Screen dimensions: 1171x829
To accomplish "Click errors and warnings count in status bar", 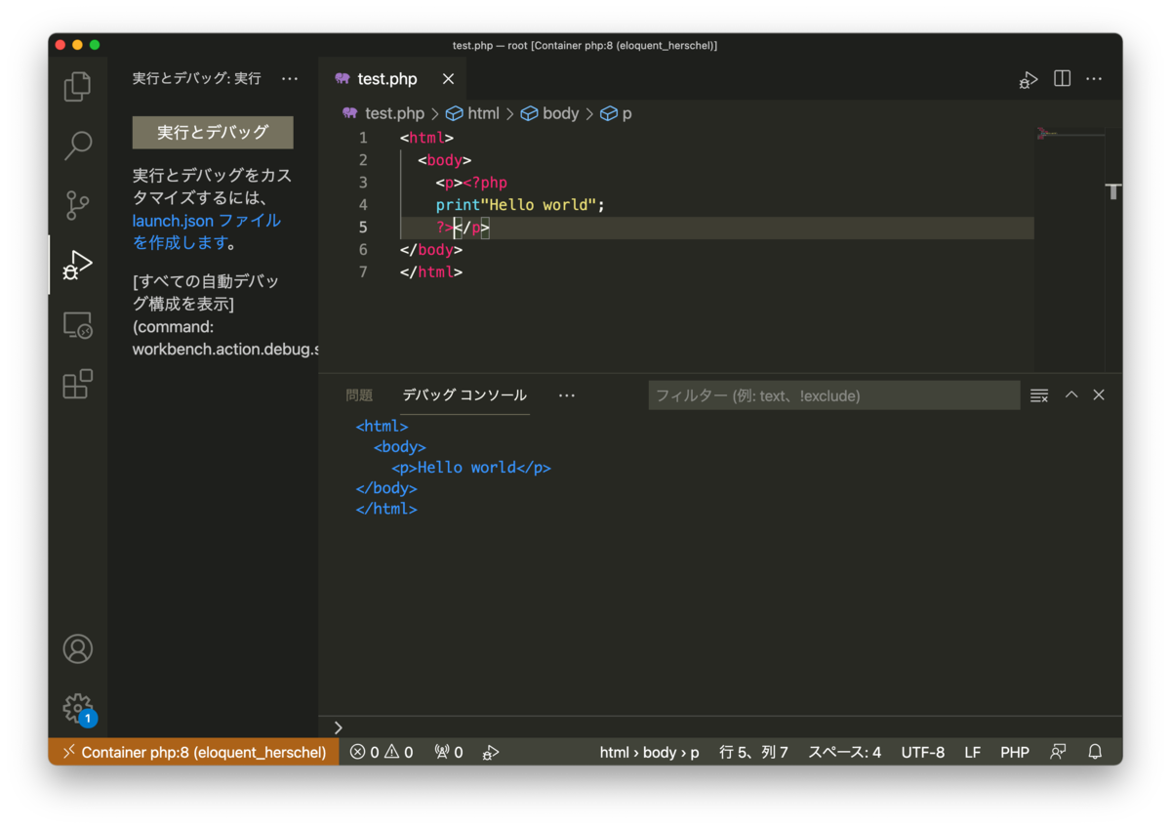I will click(x=382, y=752).
